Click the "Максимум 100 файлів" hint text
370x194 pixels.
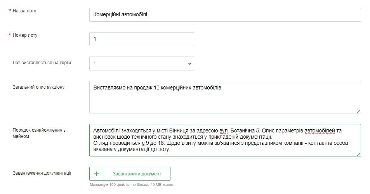[x=132, y=185]
